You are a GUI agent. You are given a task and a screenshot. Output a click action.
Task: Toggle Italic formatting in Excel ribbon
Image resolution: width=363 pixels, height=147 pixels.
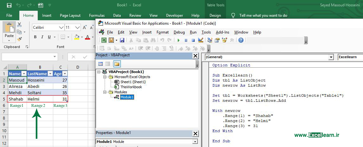pos(42,37)
